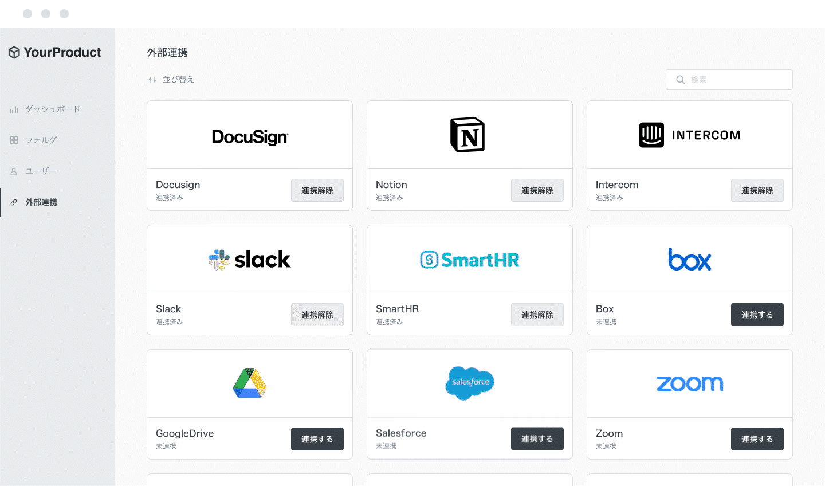Screen dimensions: 825x486
Task: Click the Box logo
Action: click(x=690, y=260)
